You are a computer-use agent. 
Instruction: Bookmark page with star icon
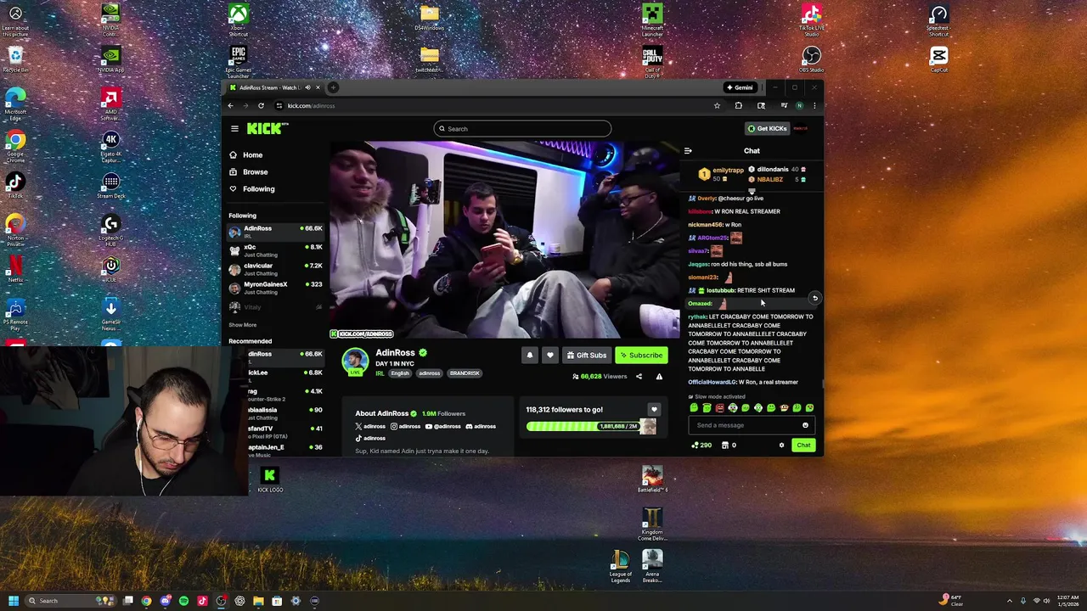tap(717, 106)
